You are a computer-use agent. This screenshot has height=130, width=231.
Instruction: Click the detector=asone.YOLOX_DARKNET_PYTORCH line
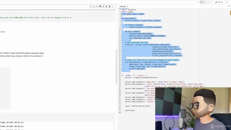(147, 36)
